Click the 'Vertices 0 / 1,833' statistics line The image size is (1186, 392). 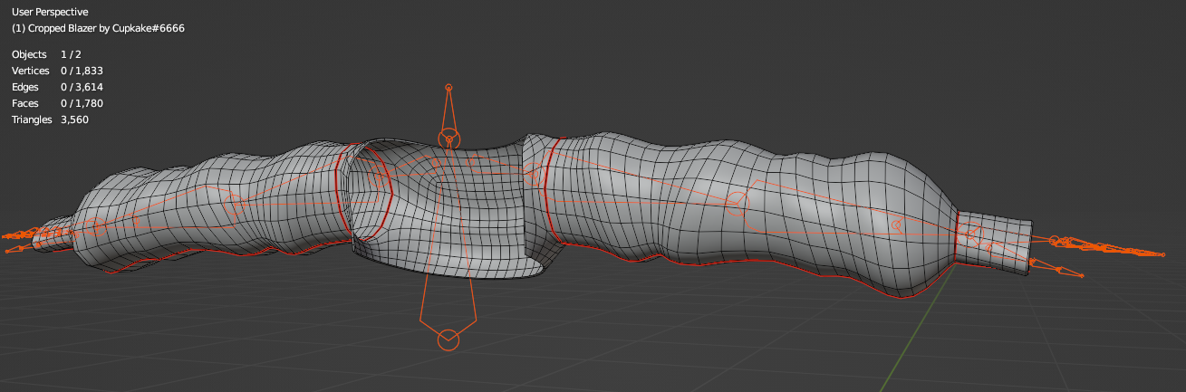point(58,71)
